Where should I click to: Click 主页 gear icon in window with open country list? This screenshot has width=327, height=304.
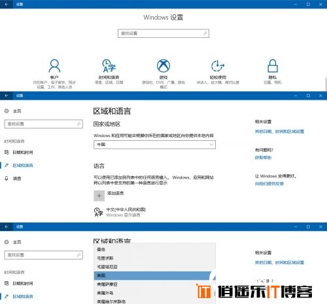click(7, 242)
